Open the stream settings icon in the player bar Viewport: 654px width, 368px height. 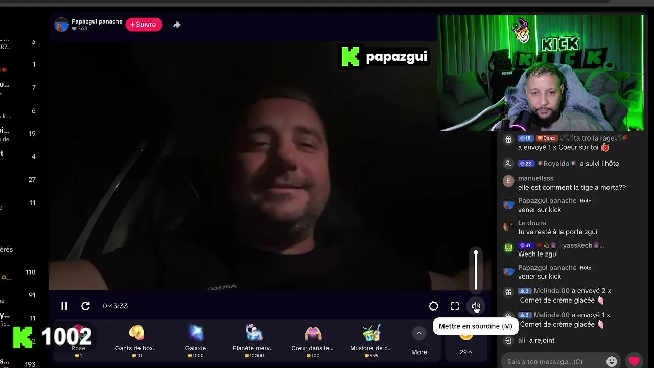(x=433, y=306)
